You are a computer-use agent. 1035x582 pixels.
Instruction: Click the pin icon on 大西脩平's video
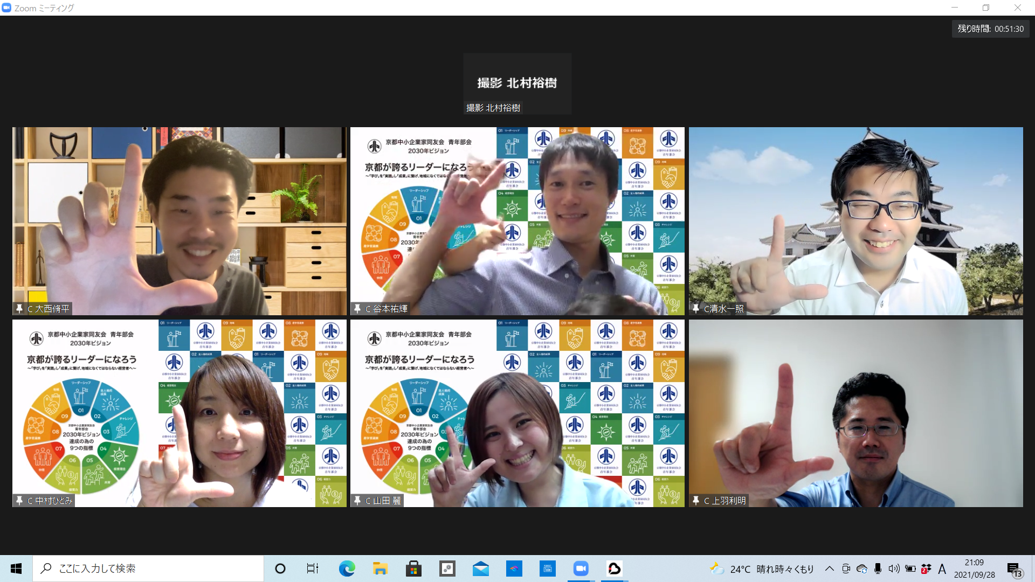[x=19, y=309]
